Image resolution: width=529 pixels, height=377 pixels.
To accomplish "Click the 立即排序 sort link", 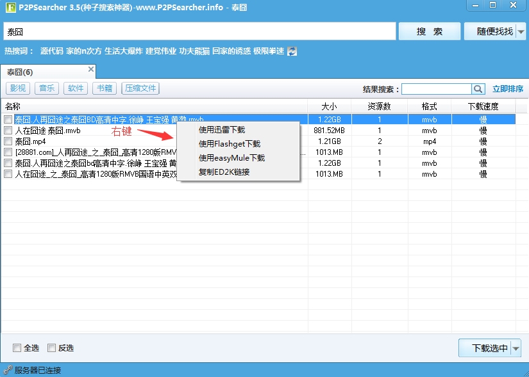I will (x=507, y=89).
